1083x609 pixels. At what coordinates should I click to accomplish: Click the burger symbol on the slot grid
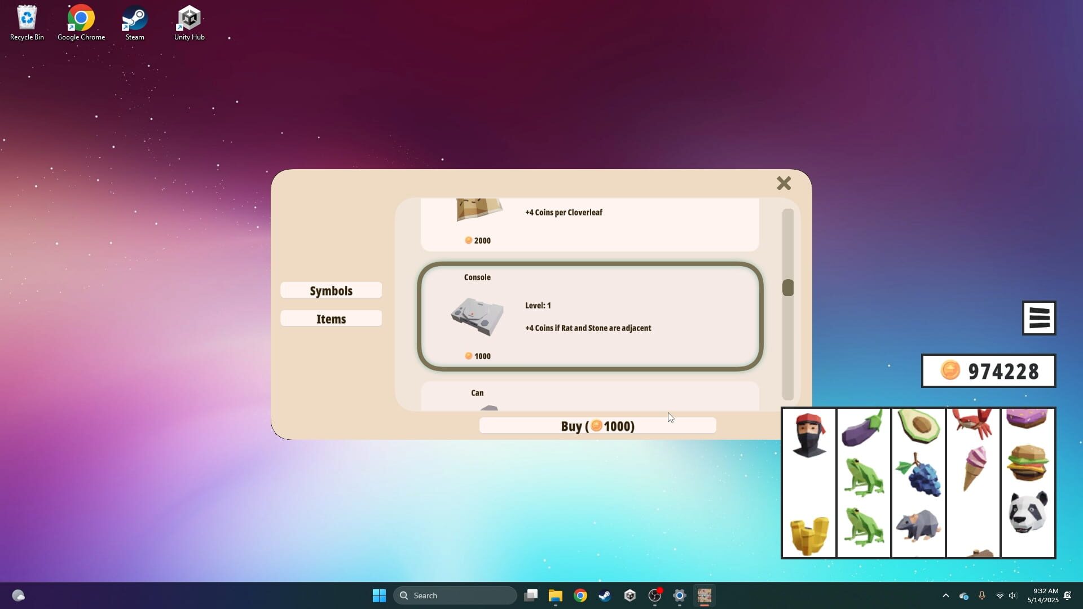(x=1028, y=462)
